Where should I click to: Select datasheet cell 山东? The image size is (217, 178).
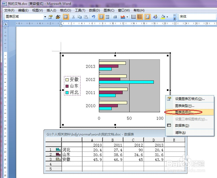point(72,154)
